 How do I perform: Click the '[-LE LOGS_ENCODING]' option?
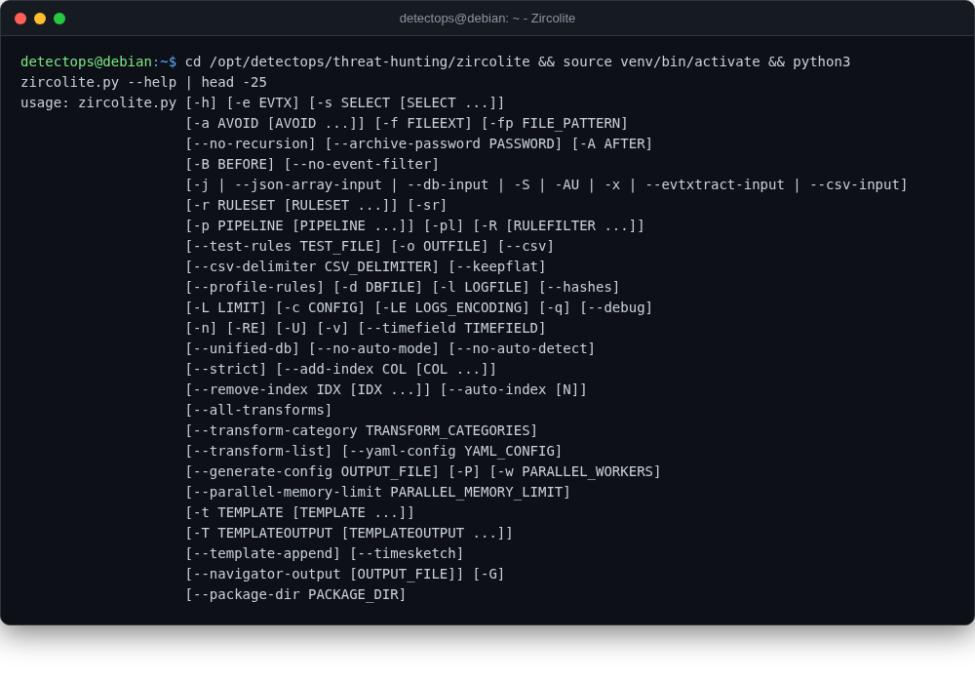(452, 308)
